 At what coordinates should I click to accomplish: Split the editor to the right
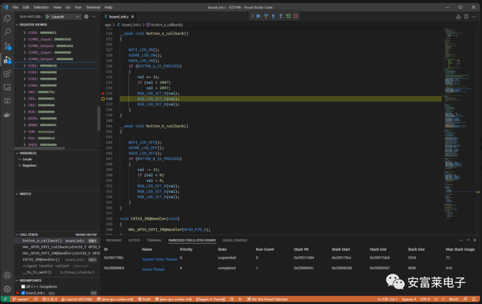coord(466,16)
